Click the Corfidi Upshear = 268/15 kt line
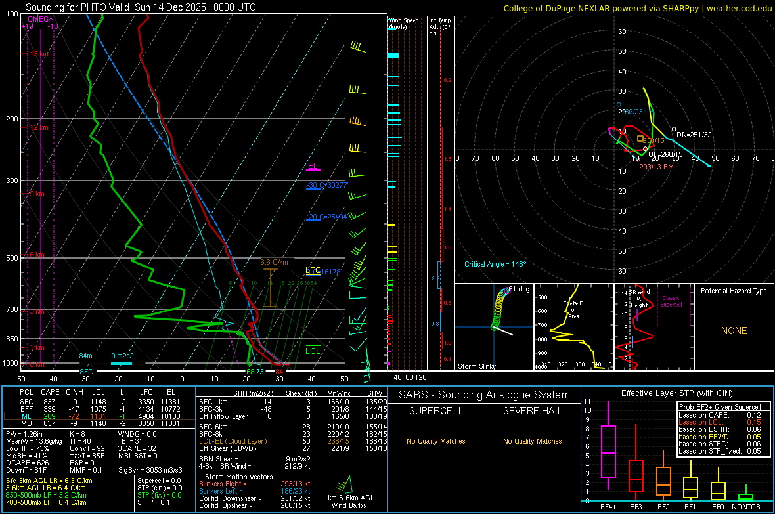This screenshot has height=514, width=775. (x=255, y=505)
